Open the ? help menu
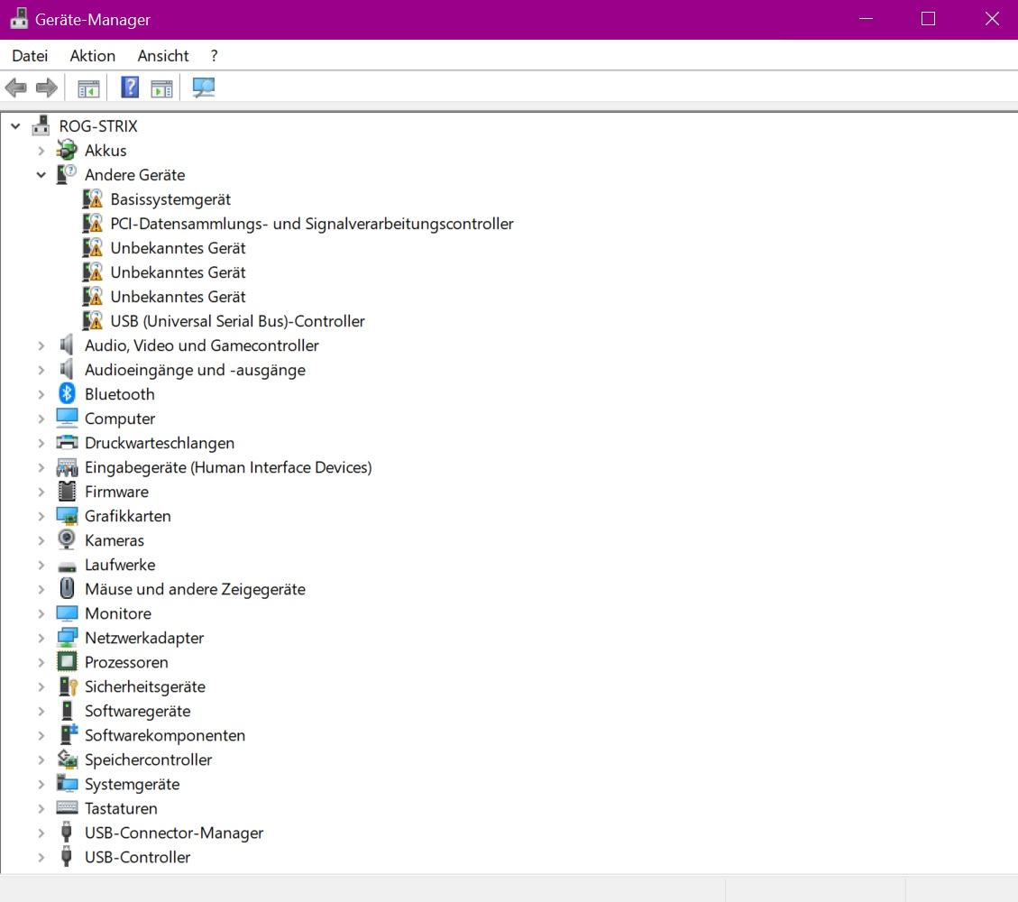Viewport: 1018px width, 902px height. pos(215,56)
